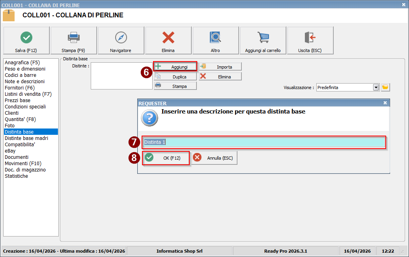Open Listini di vendita (F7) section
409x257 pixels.
28,94
